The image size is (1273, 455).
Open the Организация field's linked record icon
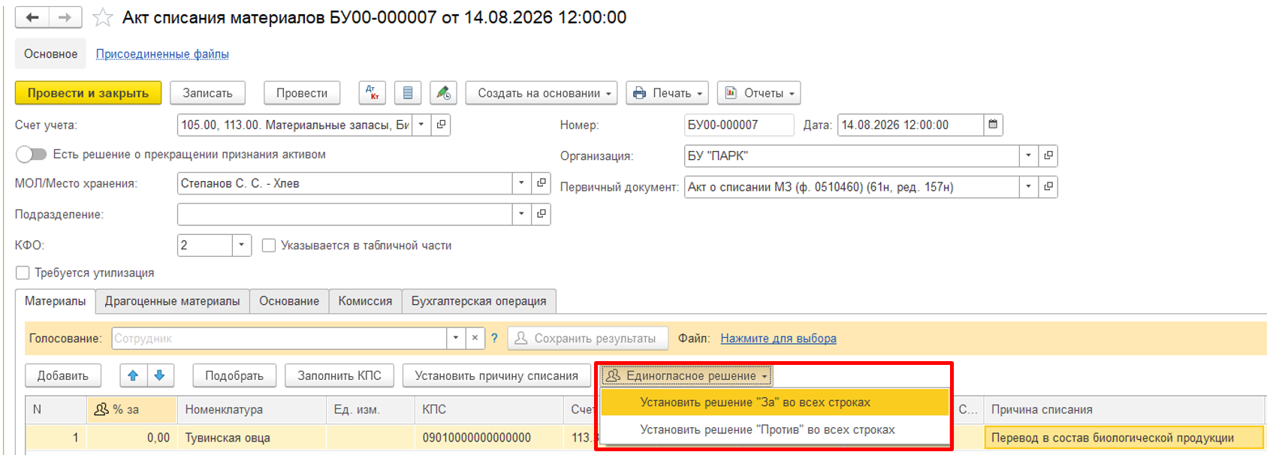[x=1048, y=155]
